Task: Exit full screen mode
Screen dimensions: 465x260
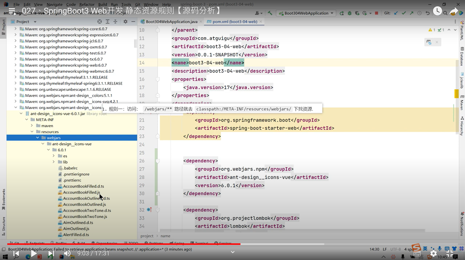Action: 450,253
